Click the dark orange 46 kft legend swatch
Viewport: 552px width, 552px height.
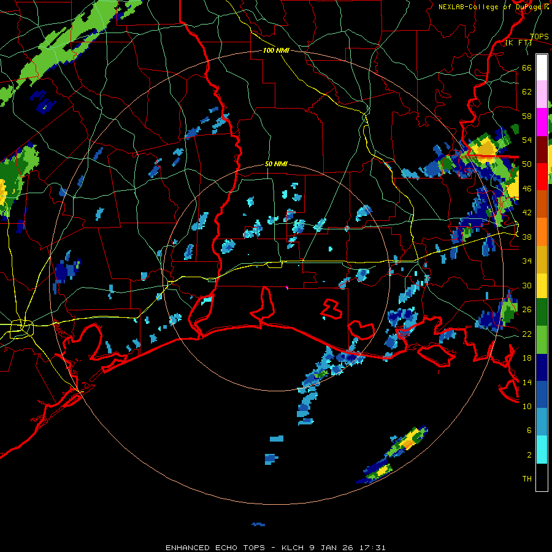(542, 204)
